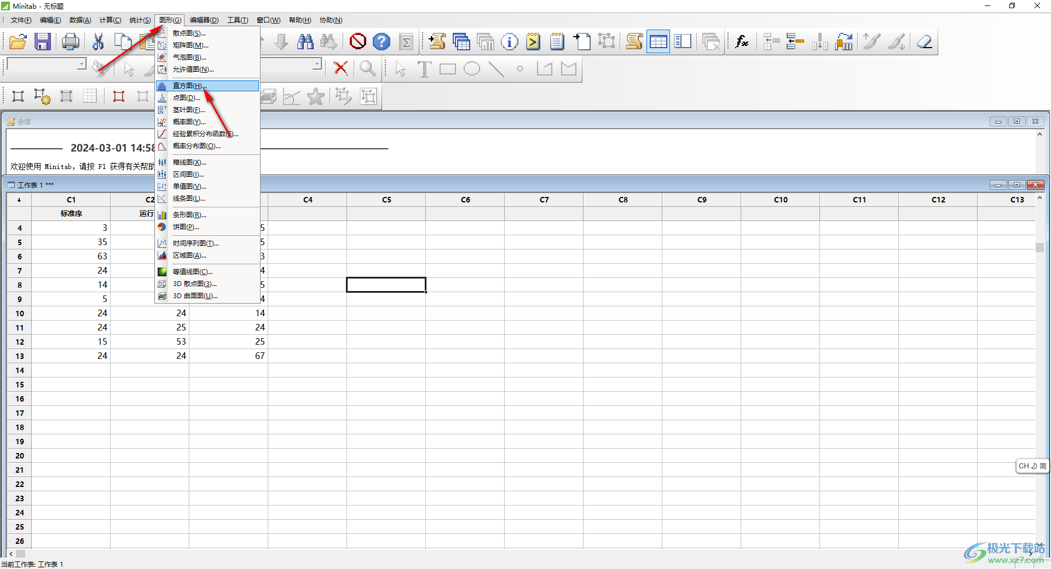Click the fx Assign Formula icon
Viewport: 1051px width, 569px height.
742,42
